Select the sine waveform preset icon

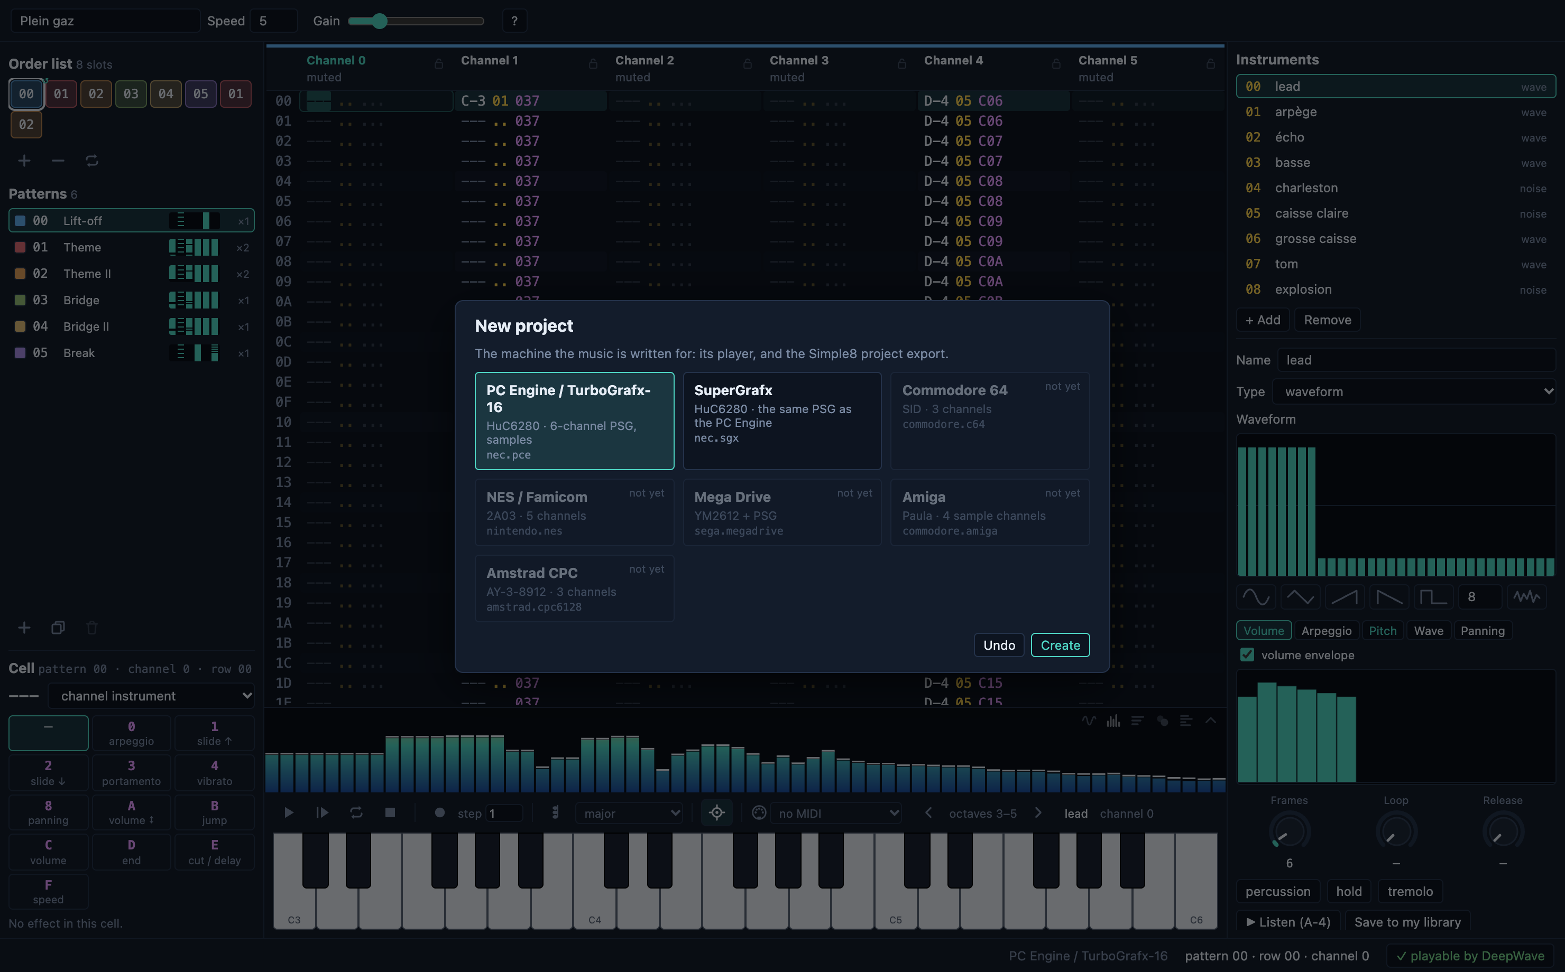coord(1256,596)
